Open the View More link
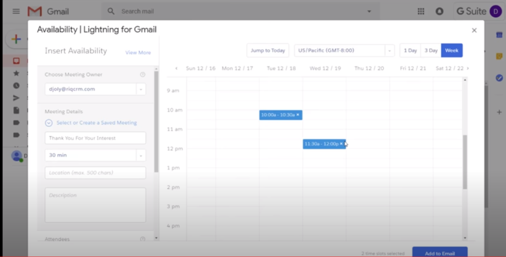 (138, 52)
